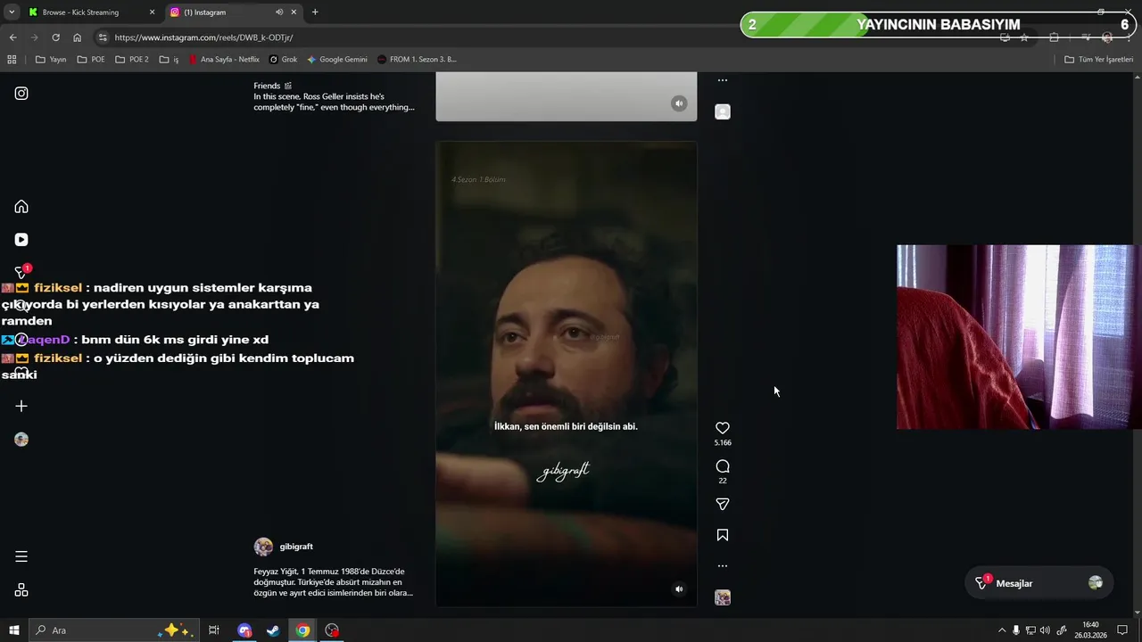Open FROM 1. Sezon 3. B... bookmark

click(417, 60)
